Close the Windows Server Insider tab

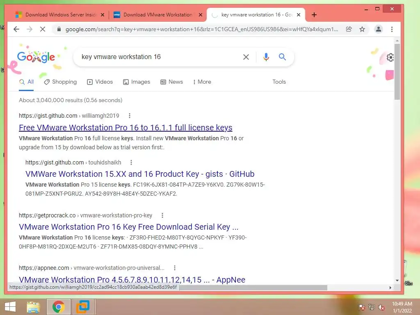point(102,15)
